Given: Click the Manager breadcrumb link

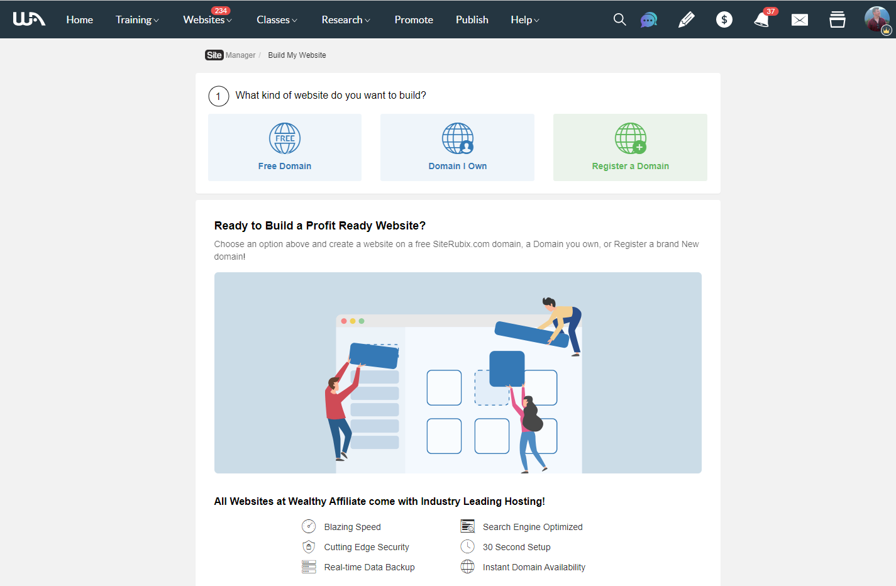Looking at the screenshot, I should 241,55.
